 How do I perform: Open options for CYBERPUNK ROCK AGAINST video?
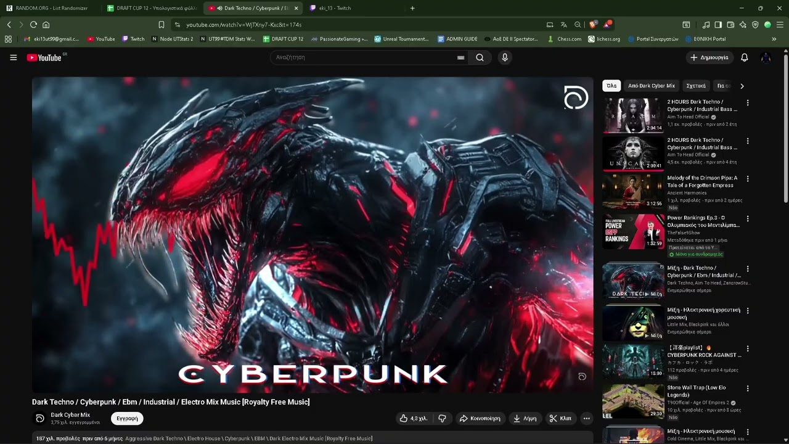tap(748, 349)
